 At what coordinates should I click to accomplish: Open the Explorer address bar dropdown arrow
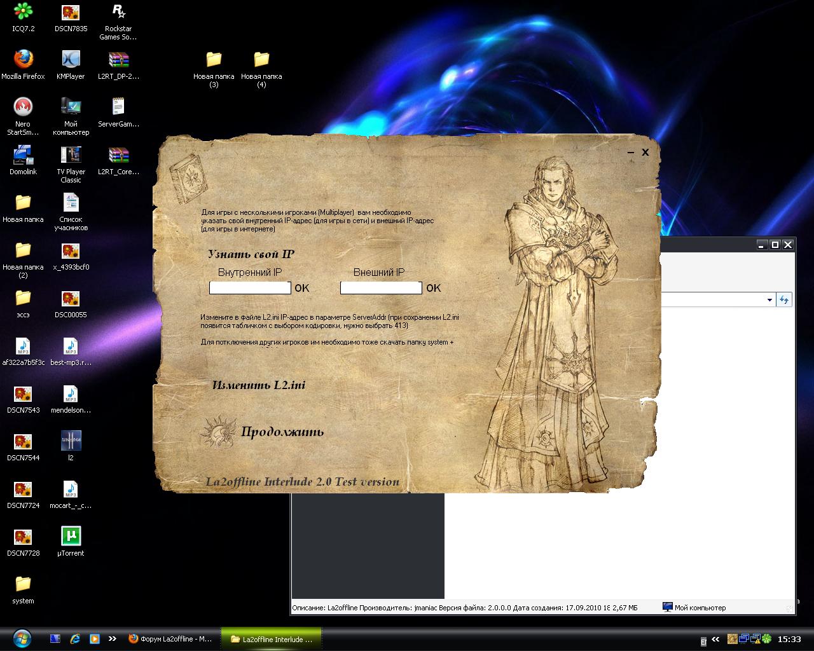pos(769,300)
